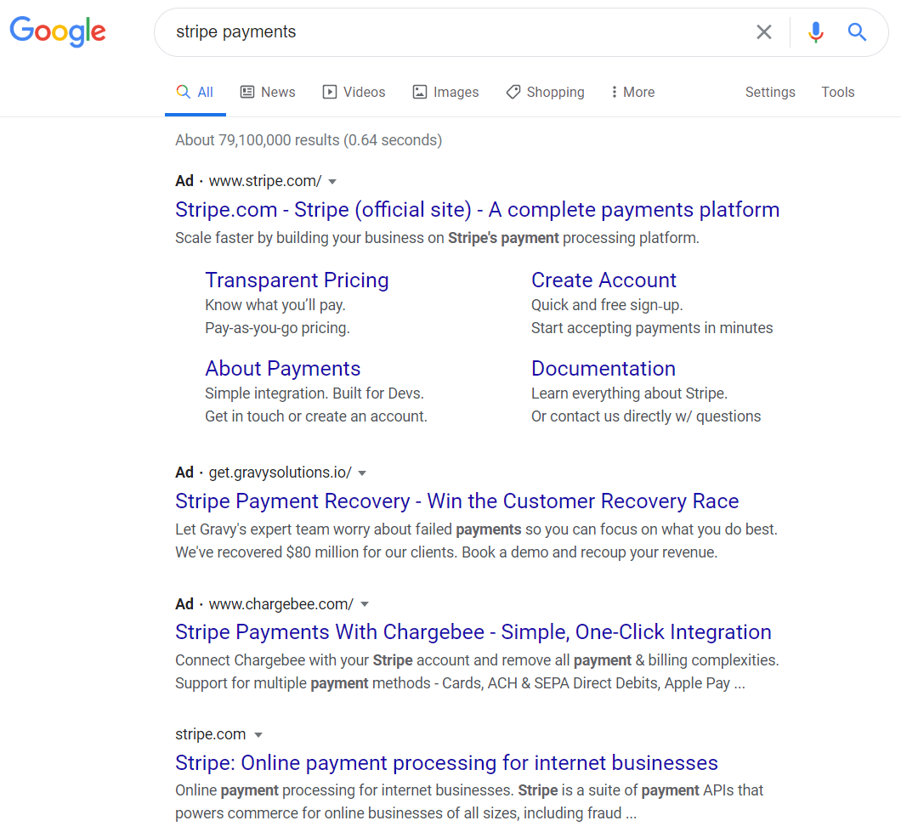
Task: Open the Tools filter options
Action: [x=837, y=92]
